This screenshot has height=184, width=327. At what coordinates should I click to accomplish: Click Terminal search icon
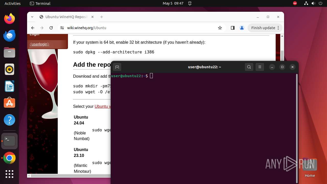(x=249, y=67)
